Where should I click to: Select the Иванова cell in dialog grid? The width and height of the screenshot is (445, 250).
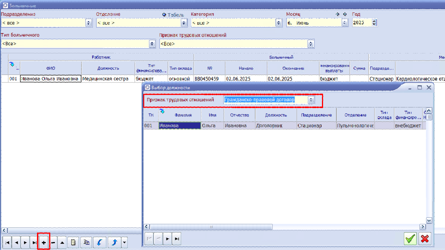pyautogui.click(x=179, y=126)
